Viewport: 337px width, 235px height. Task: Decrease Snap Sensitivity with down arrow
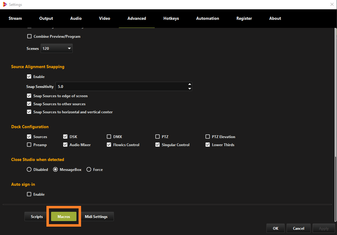(190, 89)
